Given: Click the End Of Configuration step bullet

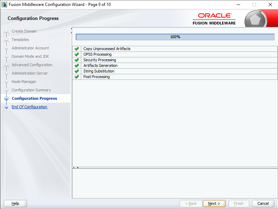Looking at the screenshot, I should 6,107.
